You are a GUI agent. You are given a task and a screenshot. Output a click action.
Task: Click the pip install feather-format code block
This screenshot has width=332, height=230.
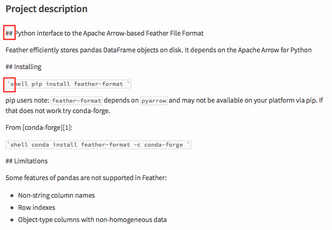point(68,84)
